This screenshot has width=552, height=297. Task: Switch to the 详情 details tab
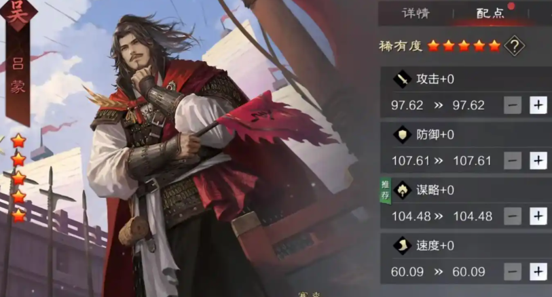[x=416, y=13]
